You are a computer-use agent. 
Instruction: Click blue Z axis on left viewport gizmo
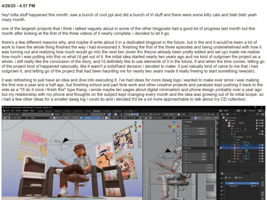coord(135,122)
